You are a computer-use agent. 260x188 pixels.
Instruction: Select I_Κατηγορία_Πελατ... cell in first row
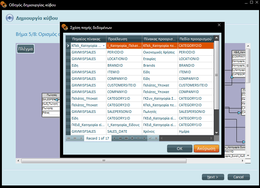[x=124, y=46]
